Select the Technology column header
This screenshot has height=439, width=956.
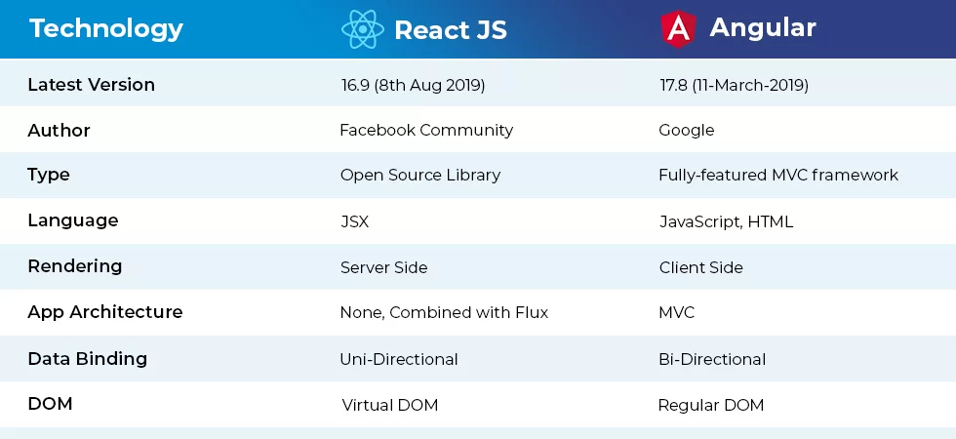(x=106, y=28)
